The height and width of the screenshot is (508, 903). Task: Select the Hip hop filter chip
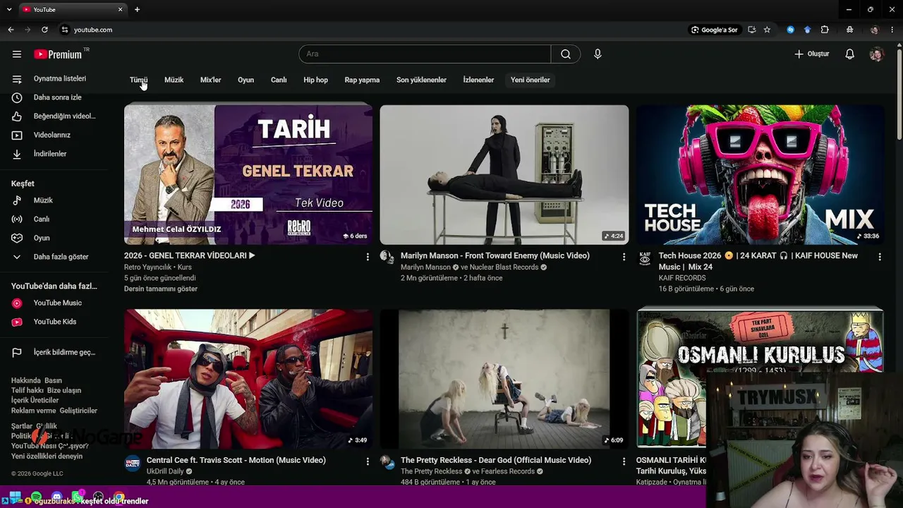(315, 80)
